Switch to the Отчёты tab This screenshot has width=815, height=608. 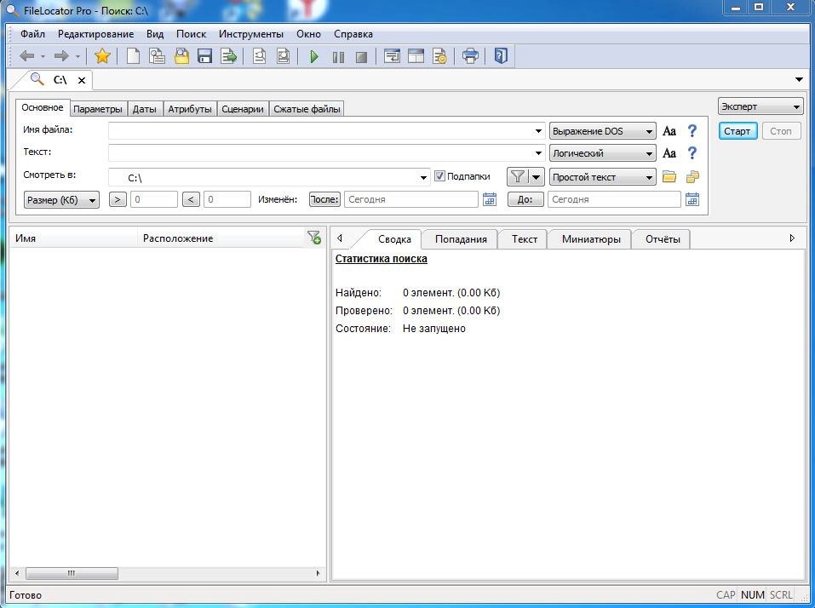coord(663,239)
